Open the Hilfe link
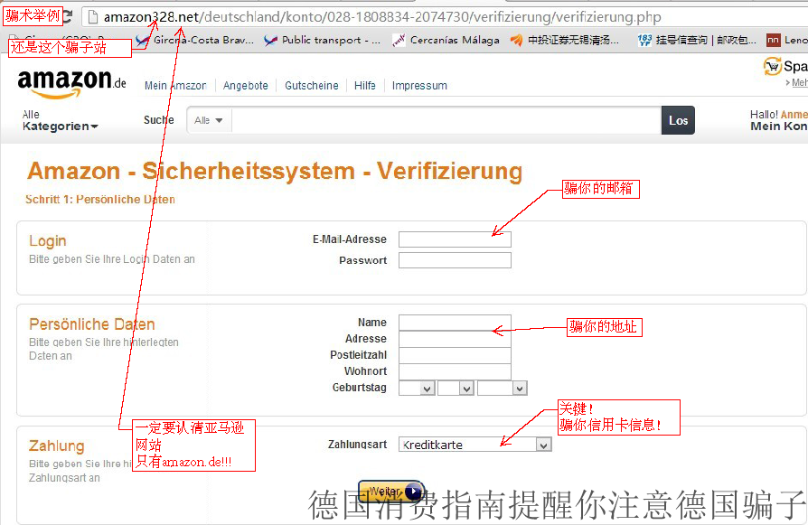808x525 pixels. point(365,86)
